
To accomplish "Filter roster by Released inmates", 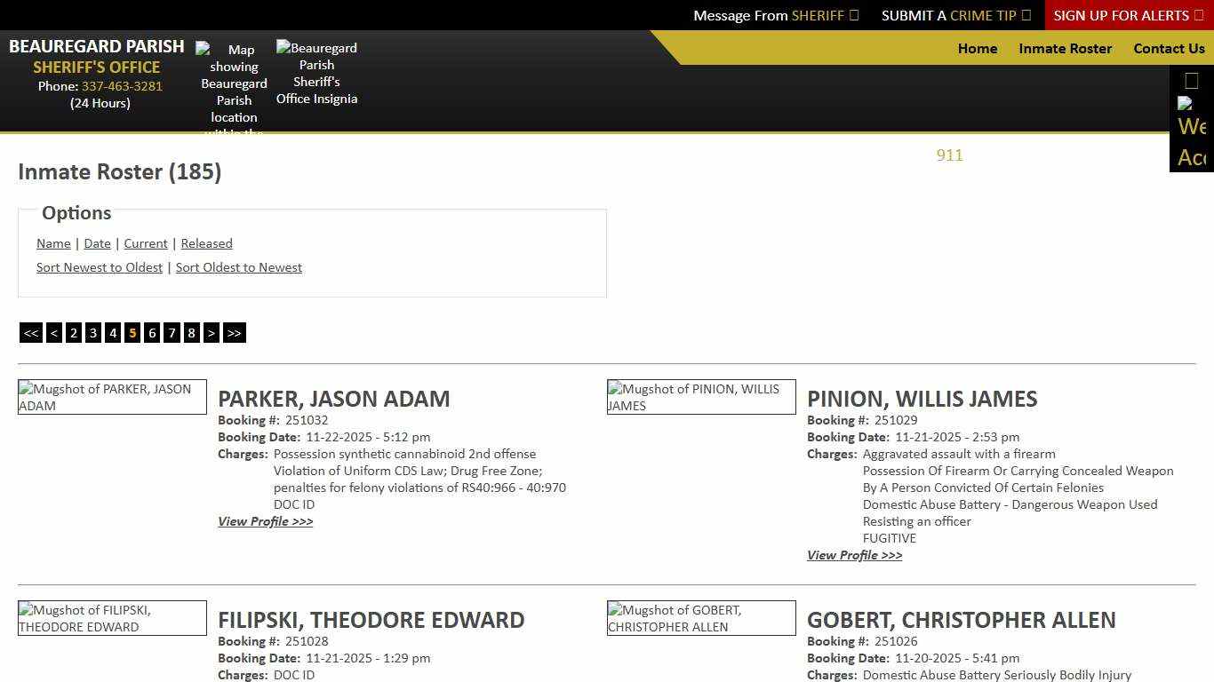I will (206, 243).
